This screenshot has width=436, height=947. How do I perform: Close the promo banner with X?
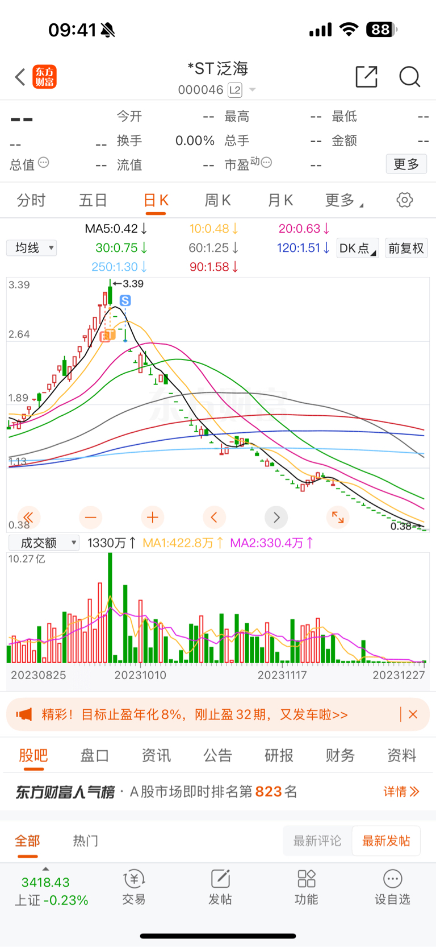[x=413, y=714]
